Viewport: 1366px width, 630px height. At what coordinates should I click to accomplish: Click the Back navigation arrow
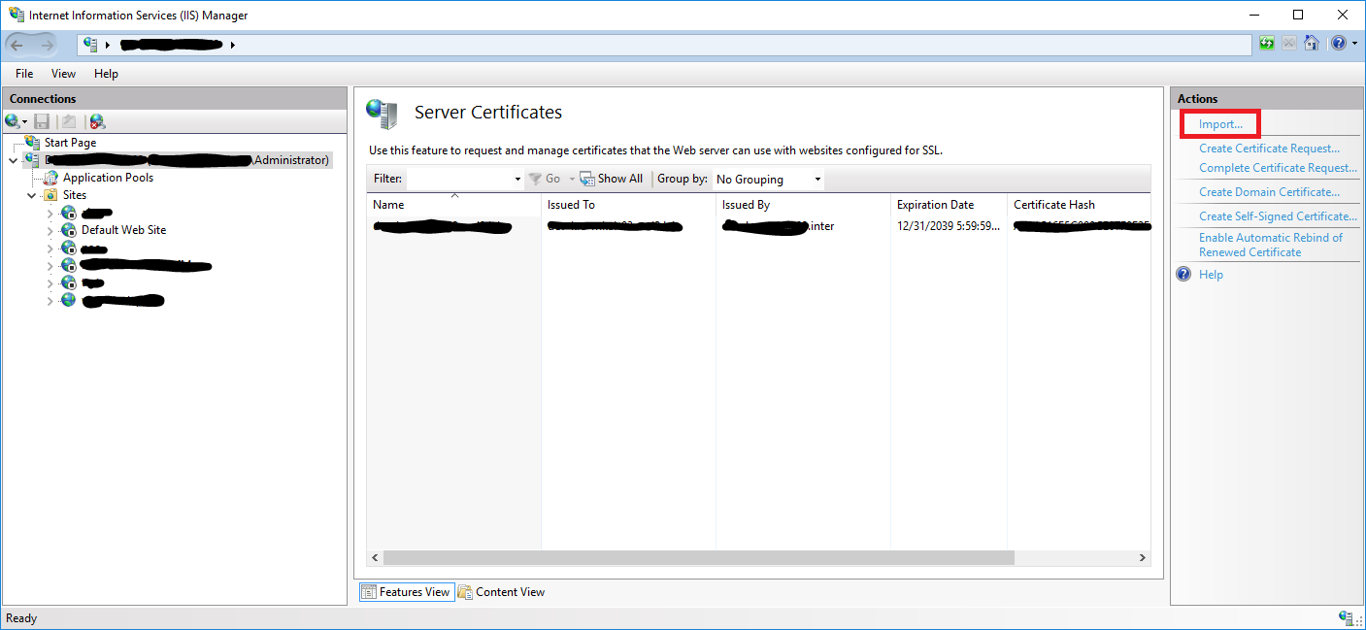coord(17,45)
